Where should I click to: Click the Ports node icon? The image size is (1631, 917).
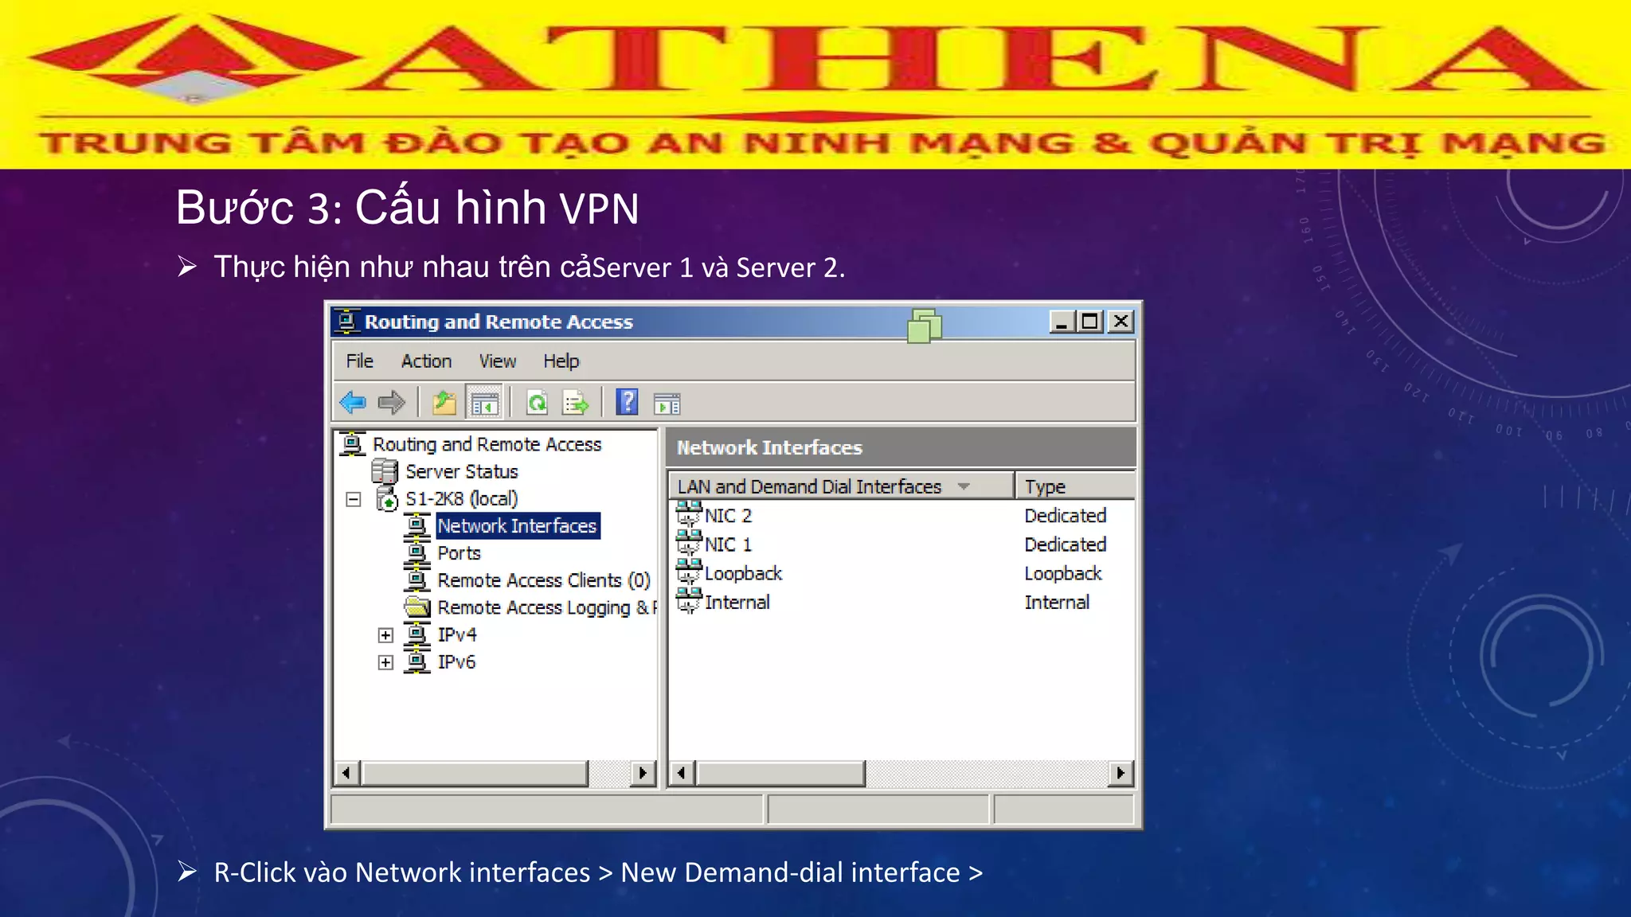tap(417, 552)
